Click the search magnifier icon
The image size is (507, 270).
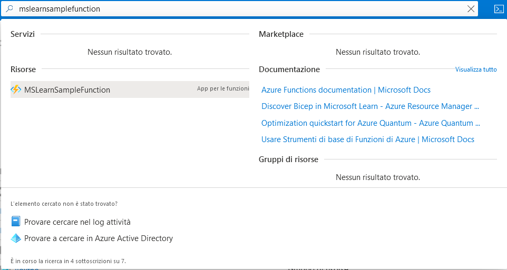tap(9, 9)
